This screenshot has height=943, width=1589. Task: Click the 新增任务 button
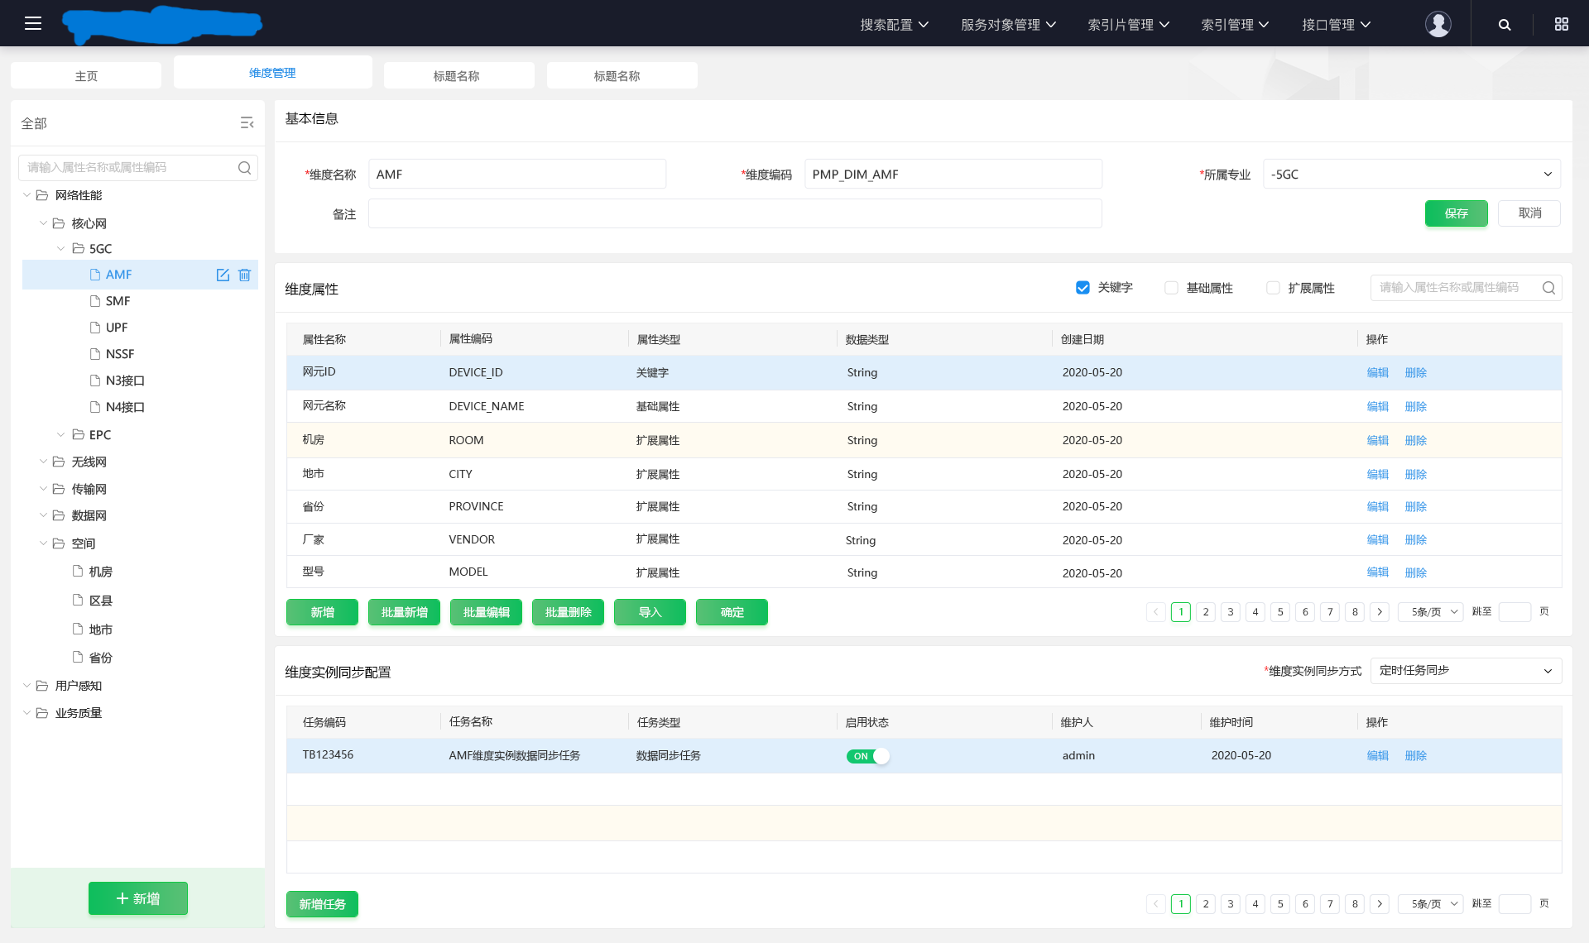[x=322, y=904]
